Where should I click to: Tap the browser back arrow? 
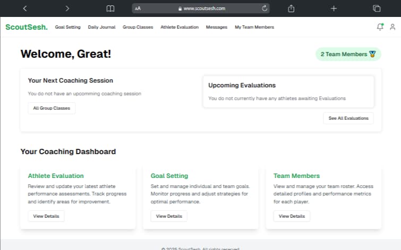(x=25, y=8)
